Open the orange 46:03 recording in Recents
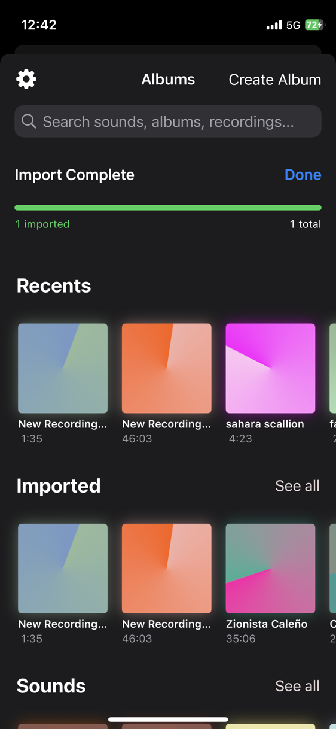Image resolution: width=336 pixels, height=729 pixels. (167, 368)
